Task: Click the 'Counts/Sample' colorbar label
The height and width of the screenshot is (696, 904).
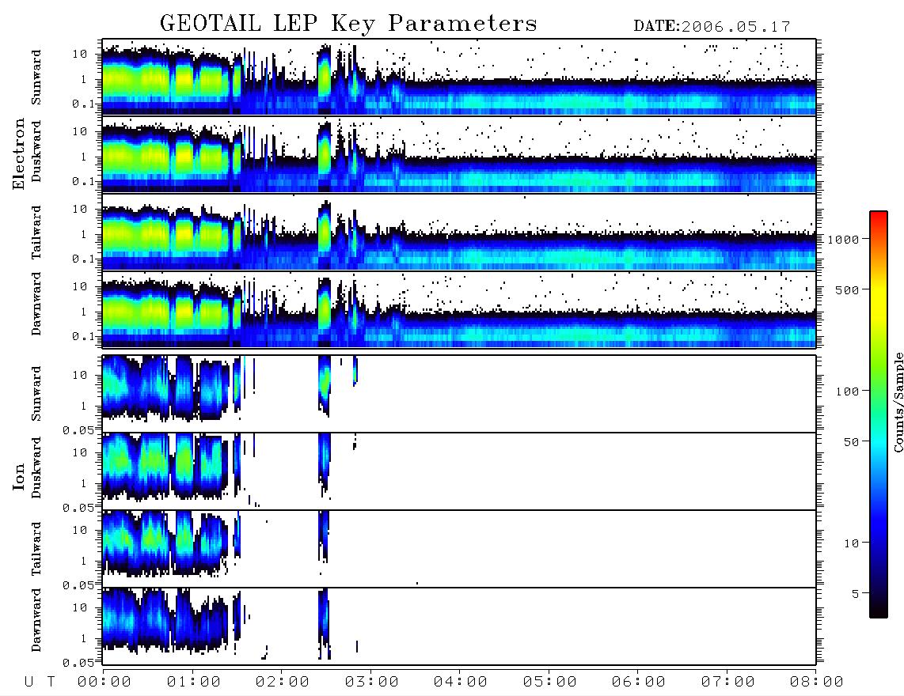Action: (x=898, y=402)
